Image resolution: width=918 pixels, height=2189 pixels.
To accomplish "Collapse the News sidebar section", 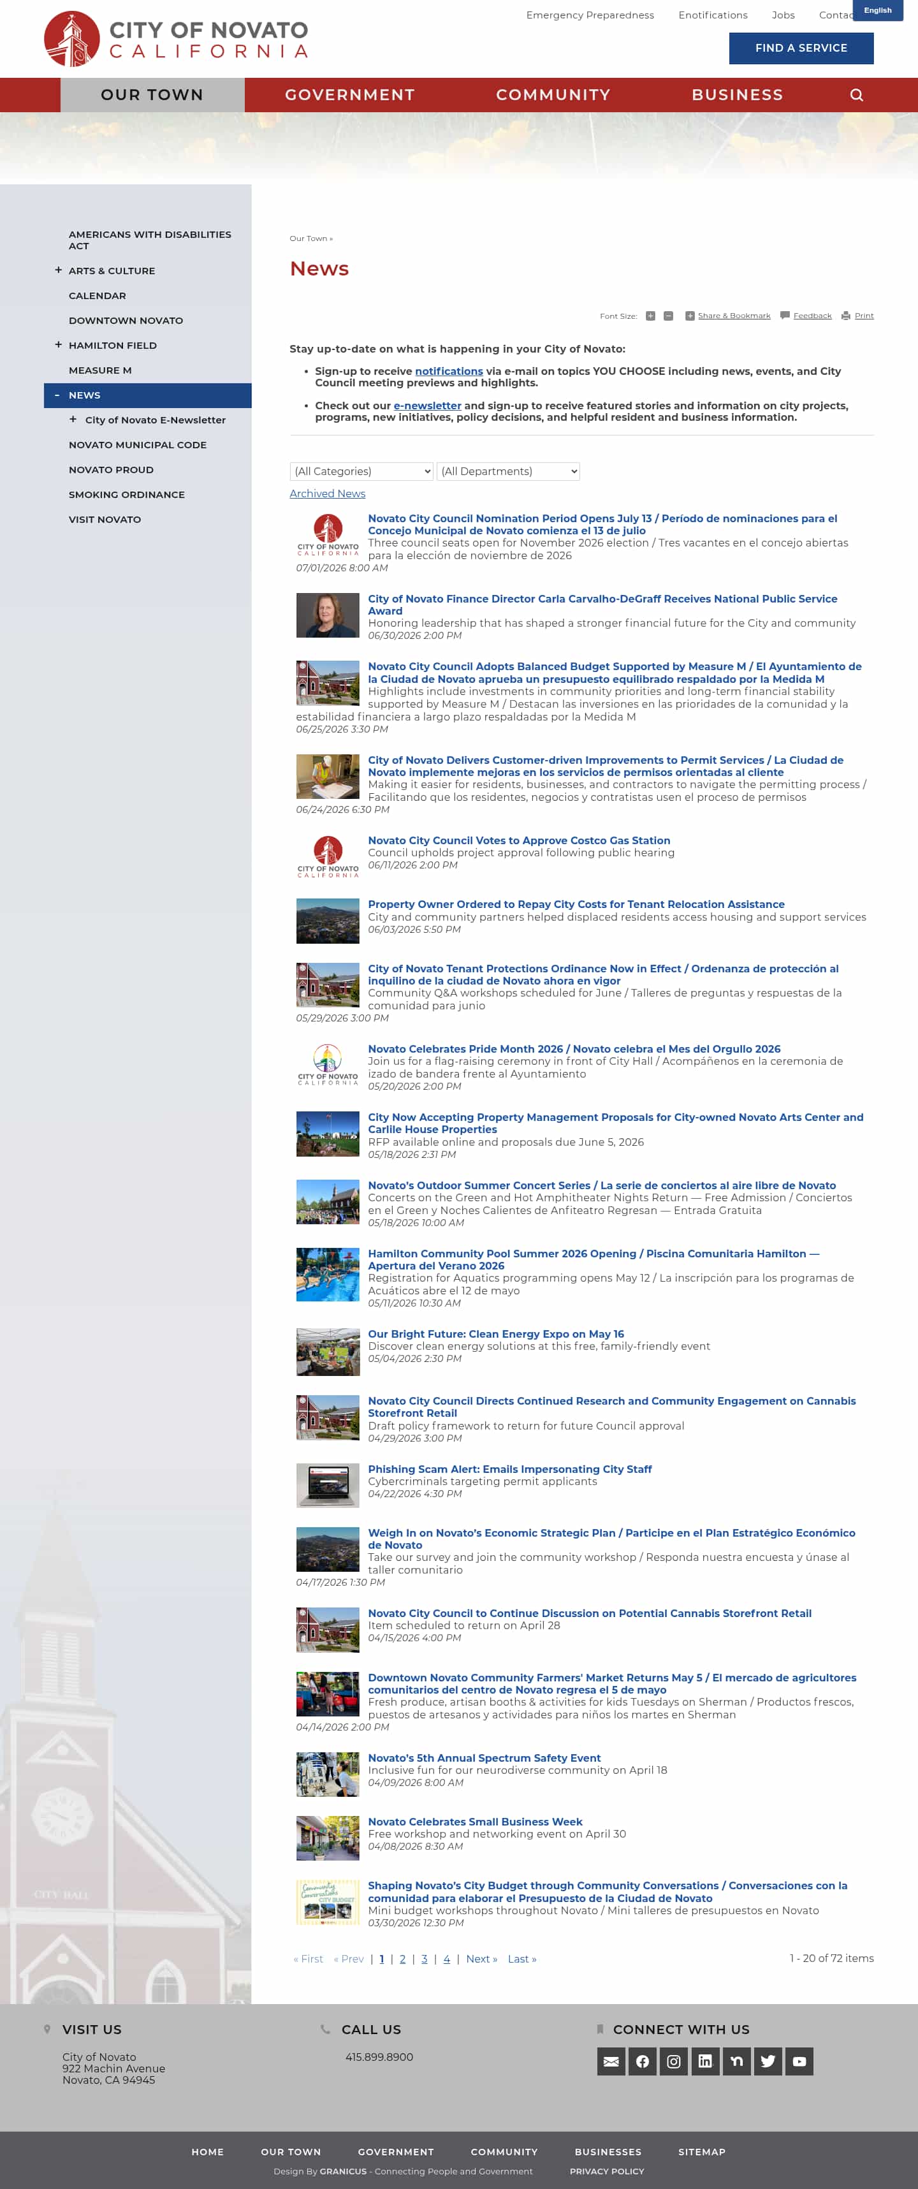I will [x=57, y=395].
